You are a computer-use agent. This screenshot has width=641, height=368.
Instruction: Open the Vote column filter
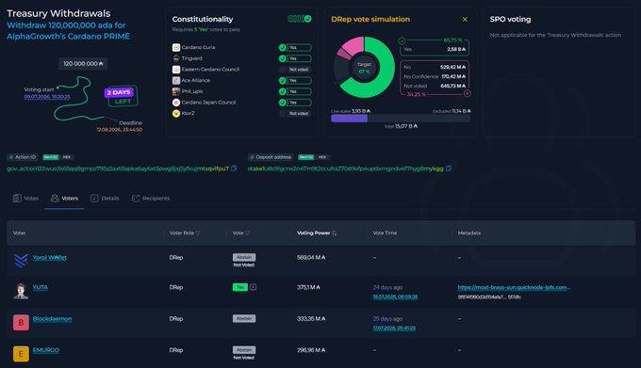(x=248, y=233)
